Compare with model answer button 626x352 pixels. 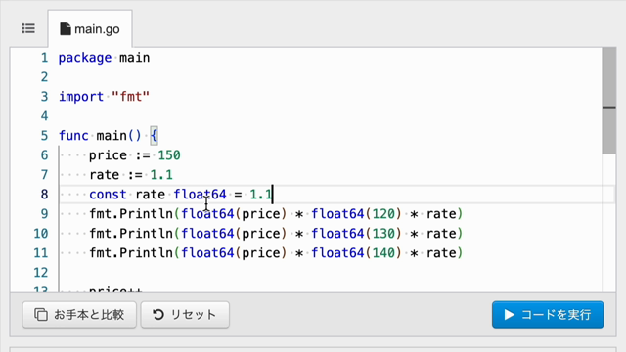(x=79, y=315)
